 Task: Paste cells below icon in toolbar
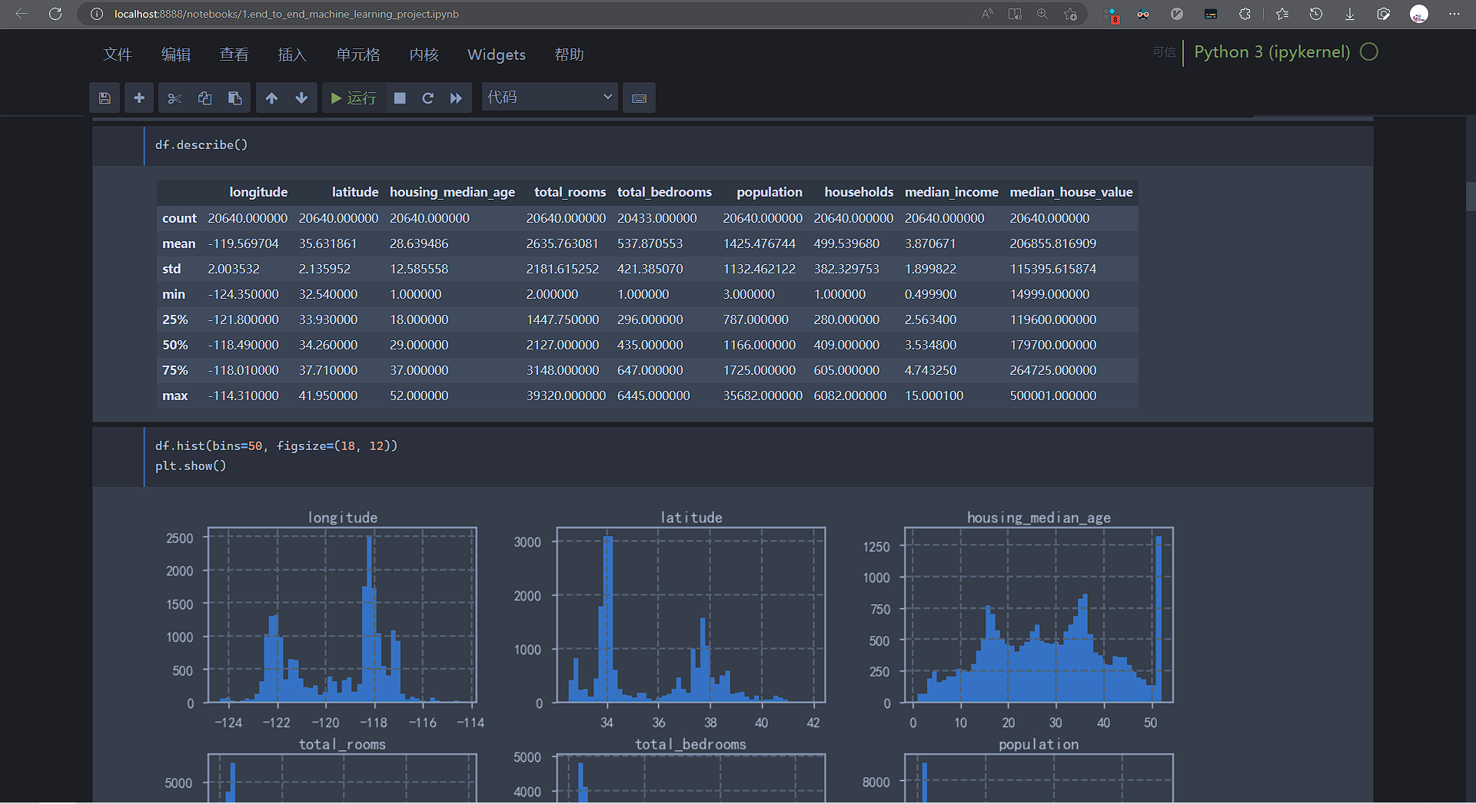tap(235, 98)
